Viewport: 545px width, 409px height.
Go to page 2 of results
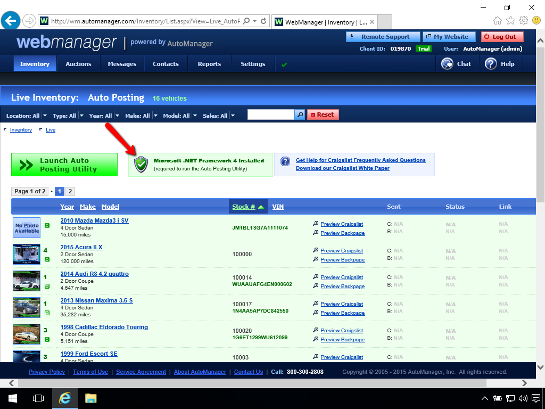tap(70, 191)
